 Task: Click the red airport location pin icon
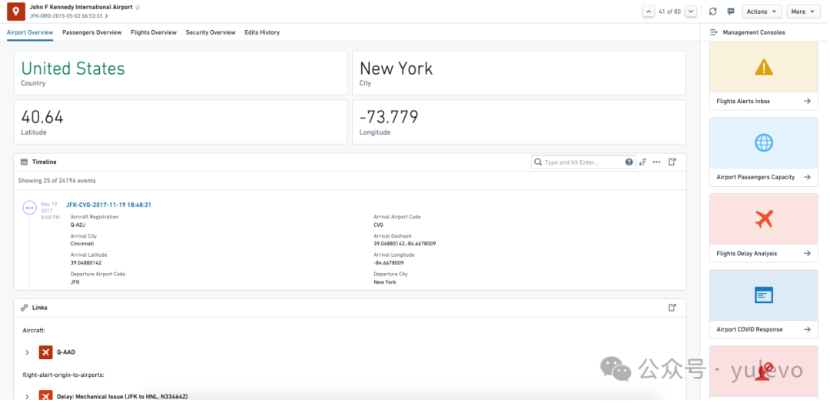point(16,11)
